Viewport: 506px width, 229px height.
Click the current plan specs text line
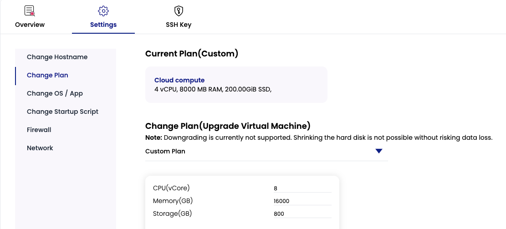pyautogui.click(x=213, y=89)
